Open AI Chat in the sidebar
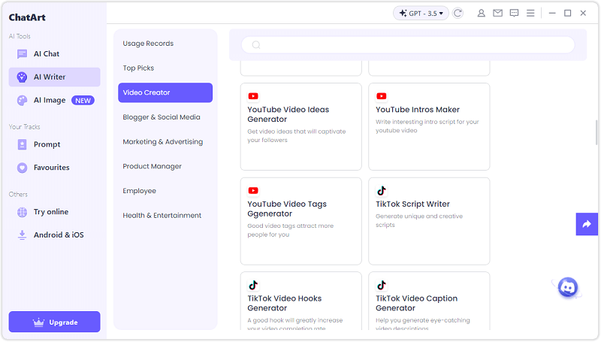The width and height of the screenshot is (601, 342). coord(47,54)
